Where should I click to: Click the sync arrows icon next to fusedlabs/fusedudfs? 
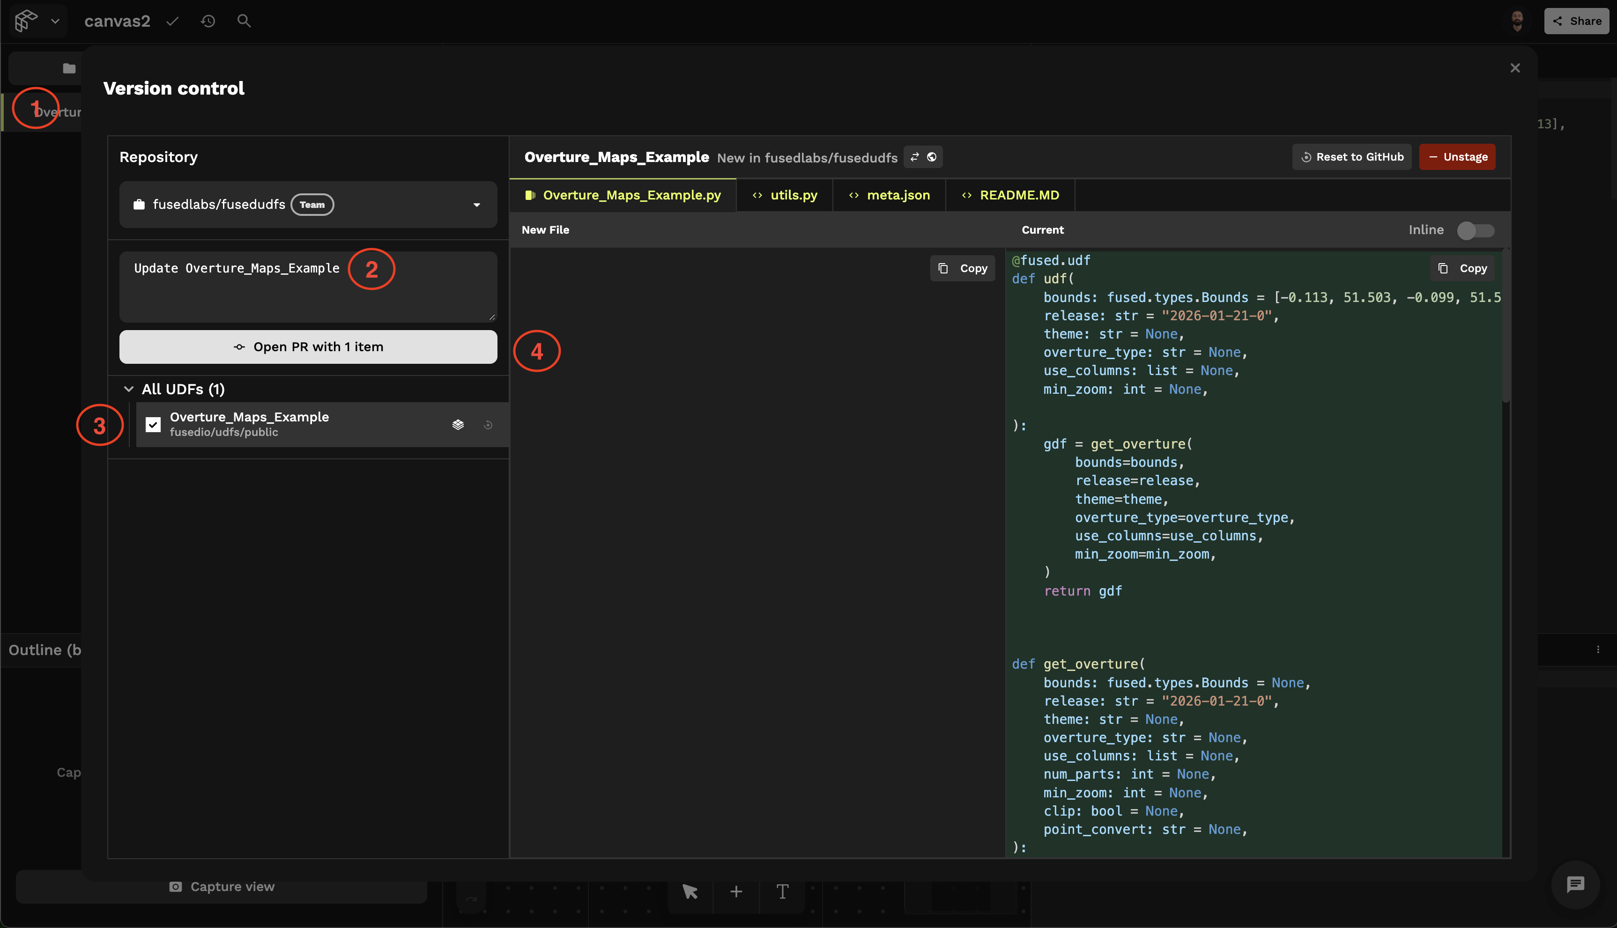[x=914, y=157]
